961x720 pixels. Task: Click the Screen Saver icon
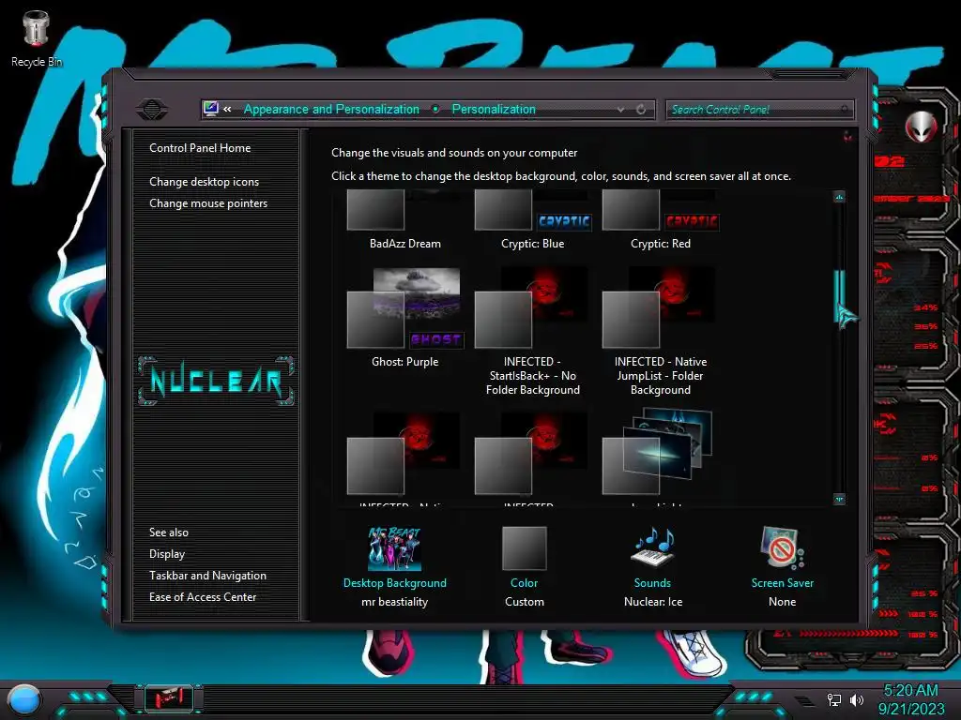pos(782,547)
